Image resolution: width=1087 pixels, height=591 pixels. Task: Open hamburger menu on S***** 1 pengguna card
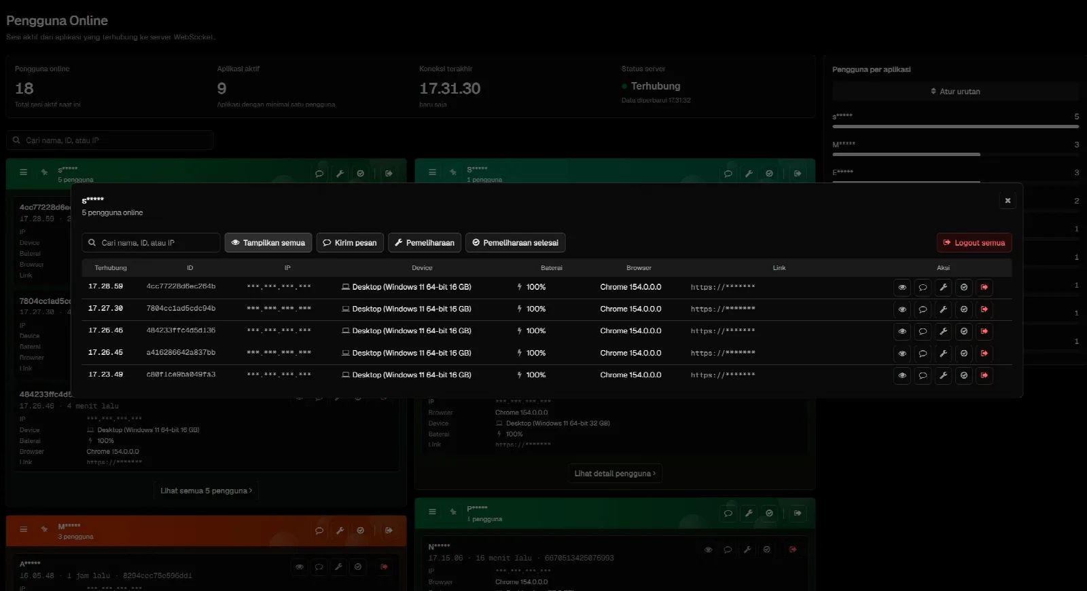[432, 173]
